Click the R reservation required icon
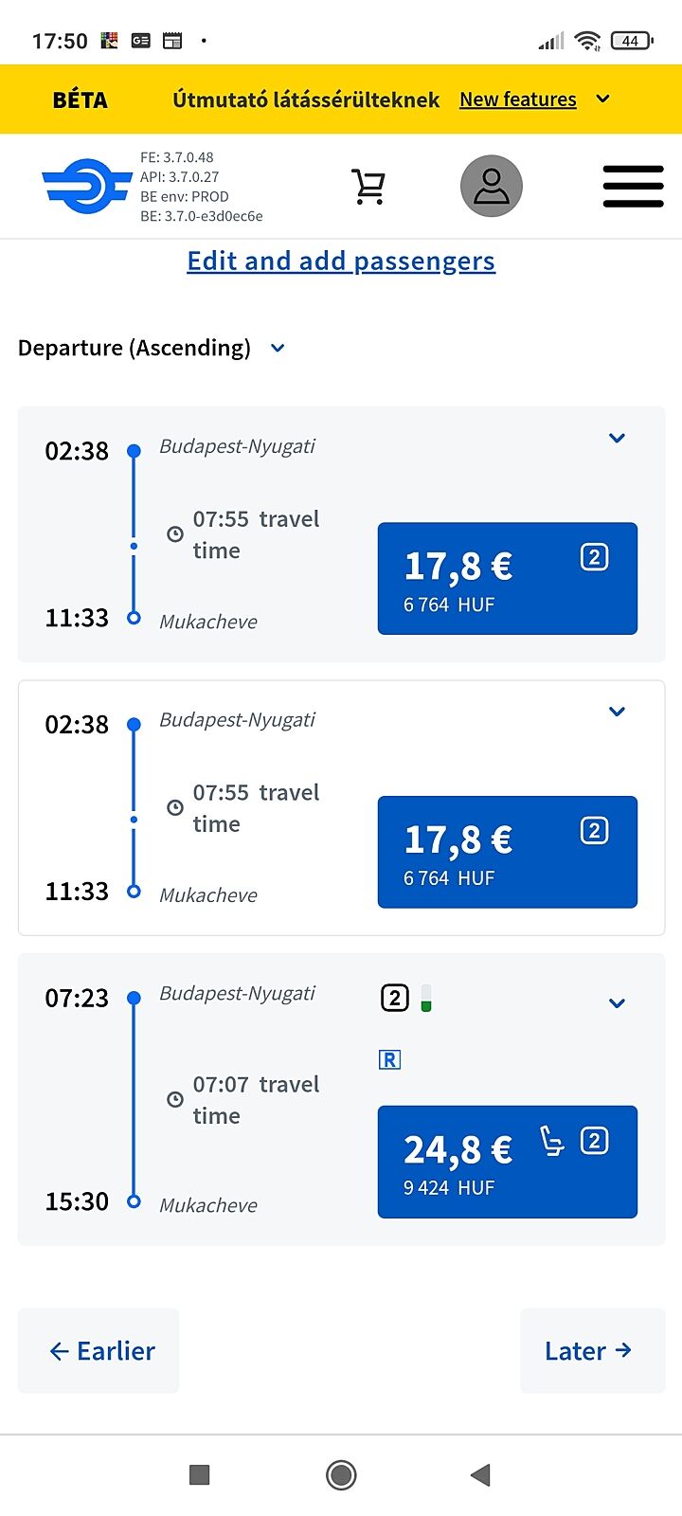682x1516 pixels. [x=389, y=1060]
